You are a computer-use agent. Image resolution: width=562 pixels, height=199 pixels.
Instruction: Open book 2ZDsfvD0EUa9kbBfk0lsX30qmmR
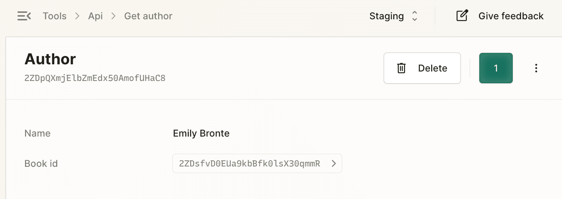[257, 163]
